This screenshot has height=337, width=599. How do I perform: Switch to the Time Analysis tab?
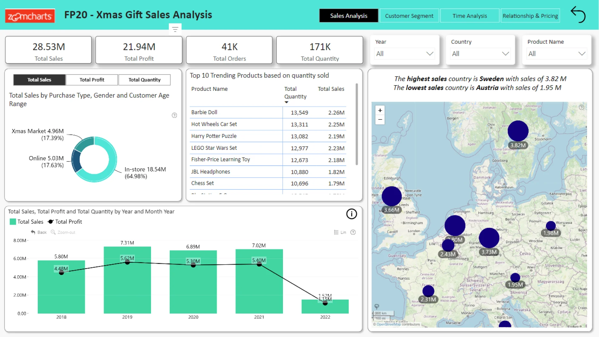tap(470, 16)
